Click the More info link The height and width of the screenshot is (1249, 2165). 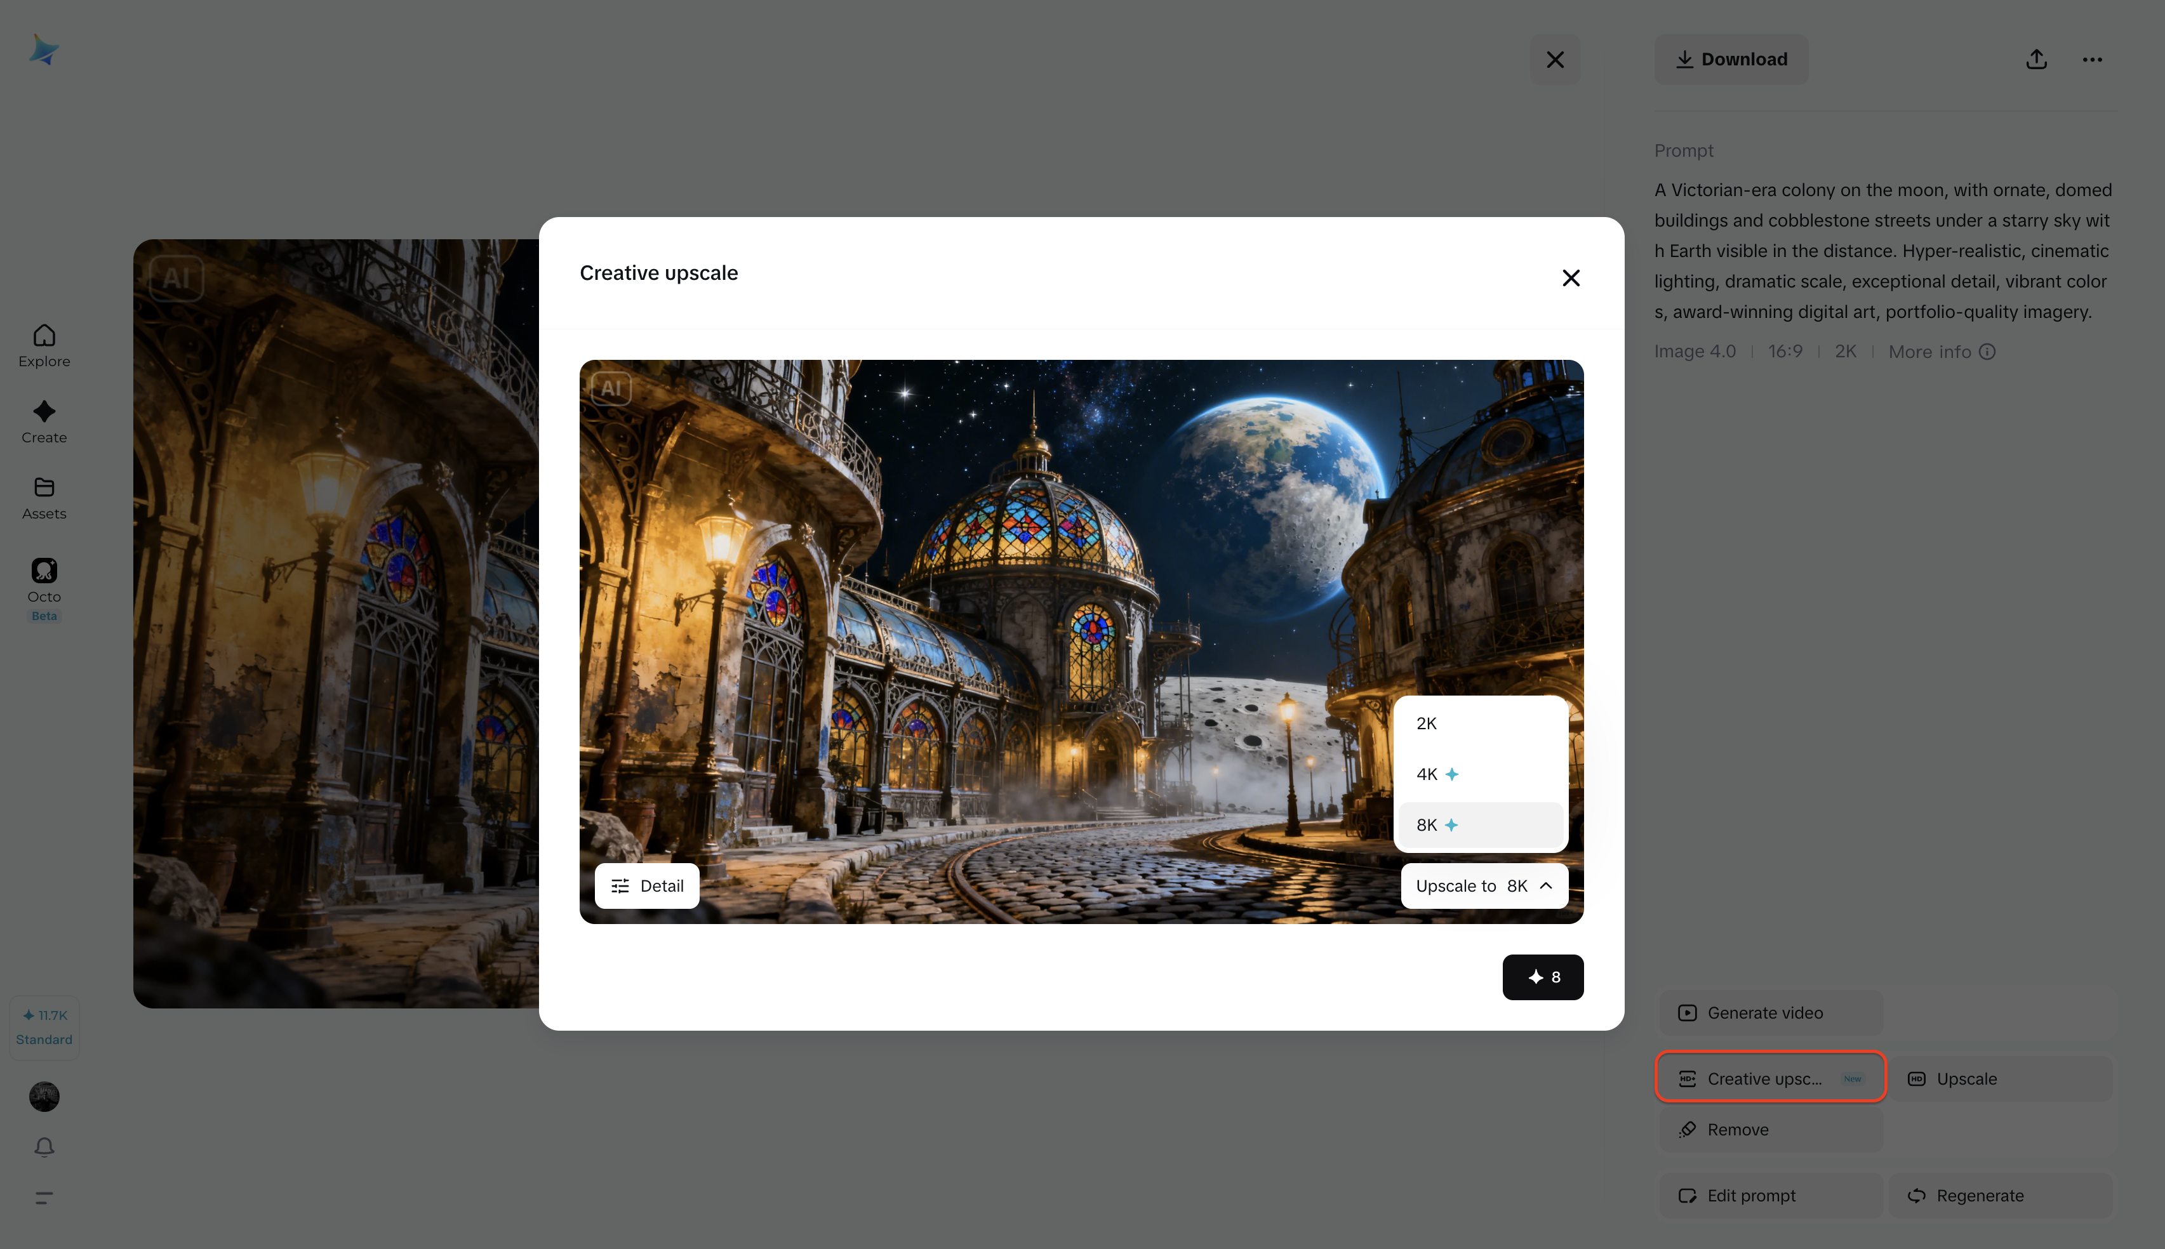click(1941, 352)
